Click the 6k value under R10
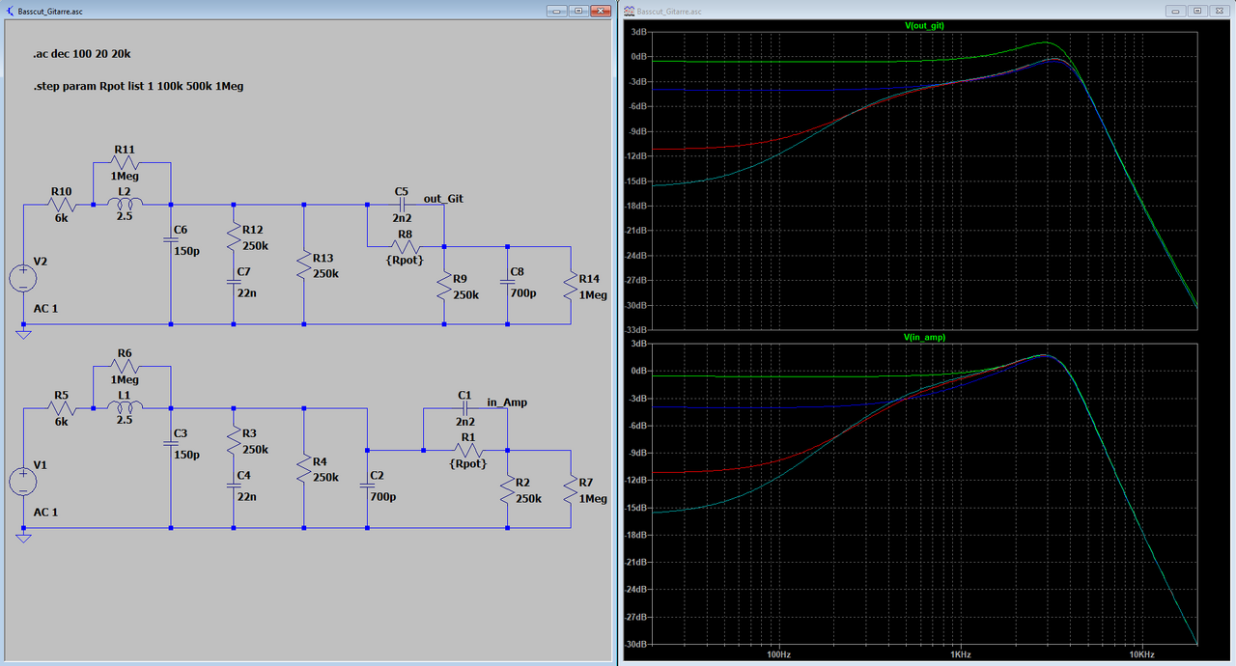 pos(61,218)
